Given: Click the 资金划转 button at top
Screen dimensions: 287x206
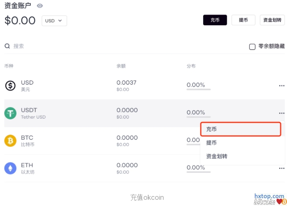Looking at the screenshot, I should pyautogui.click(x=272, y=20).
